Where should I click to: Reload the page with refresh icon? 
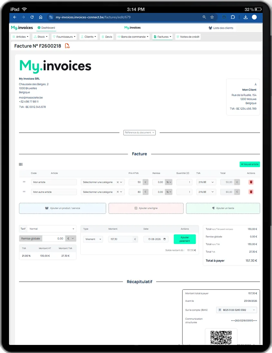point(32,17)
